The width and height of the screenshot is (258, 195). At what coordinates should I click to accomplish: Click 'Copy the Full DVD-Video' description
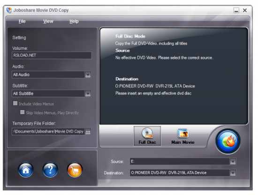[151, 44]
